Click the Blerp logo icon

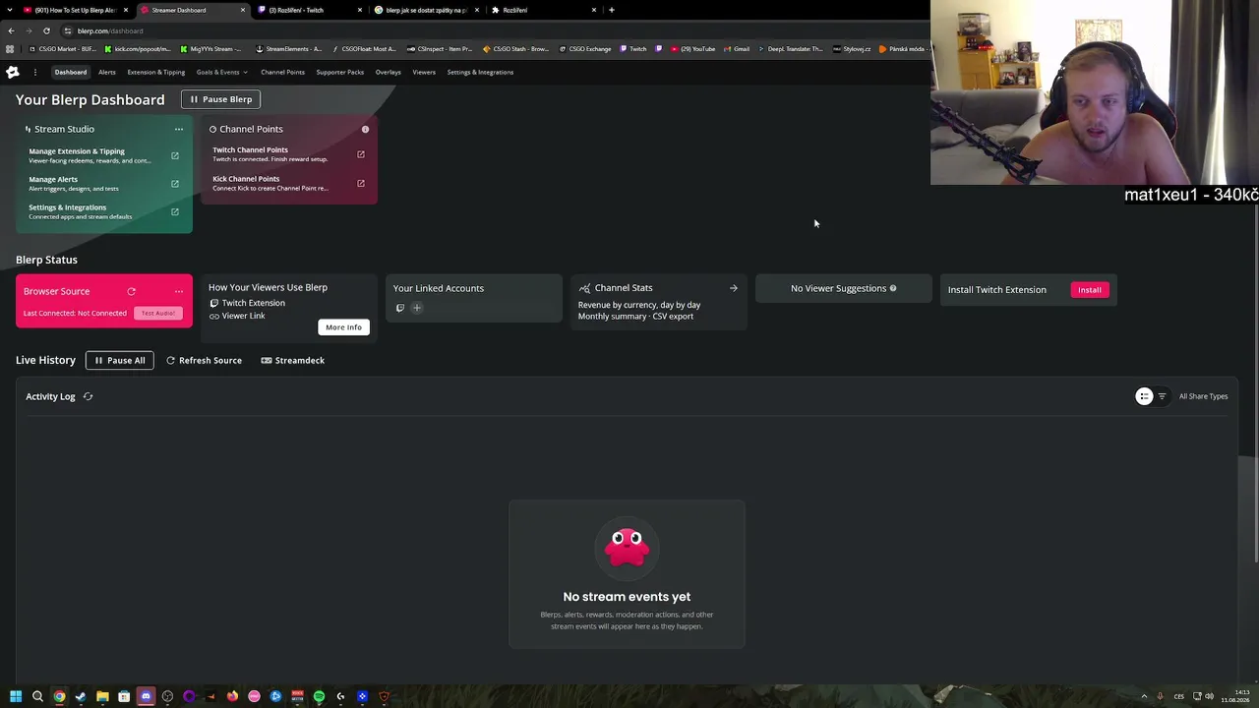pos(13,72)
